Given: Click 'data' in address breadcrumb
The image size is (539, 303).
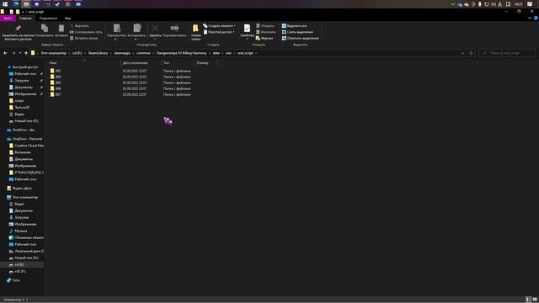Looking at the screenshot, I should pos(216,53).
